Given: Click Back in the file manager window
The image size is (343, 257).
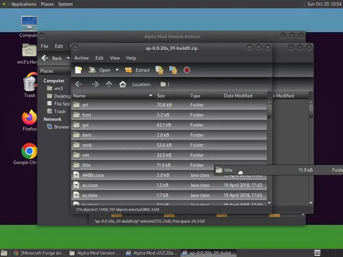Looking at the screenshot, I should [x=52, y=58].
